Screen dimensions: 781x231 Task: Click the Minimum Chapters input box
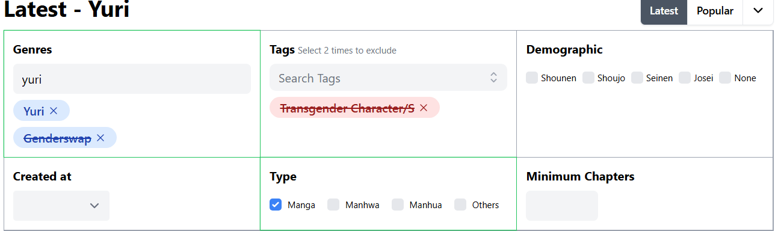[x=562, y=206]
